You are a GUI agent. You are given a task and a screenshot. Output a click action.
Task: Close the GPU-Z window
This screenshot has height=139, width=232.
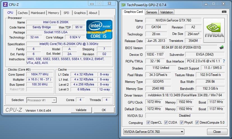click(223, 4)
